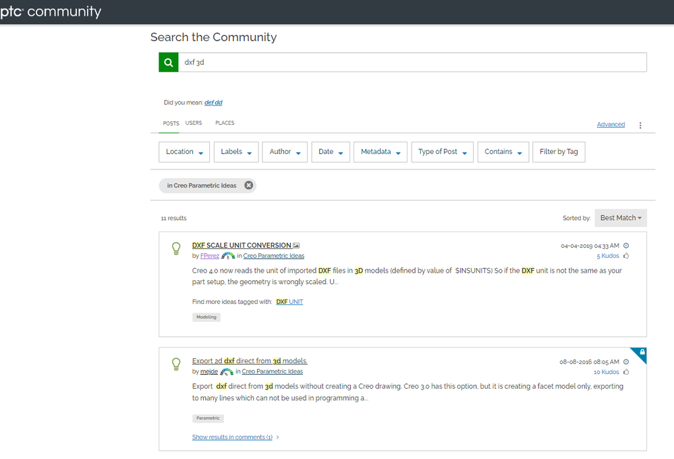Click the lightbulb icon for DXF Scale post
674x459 pixels.
pos(176,248)
